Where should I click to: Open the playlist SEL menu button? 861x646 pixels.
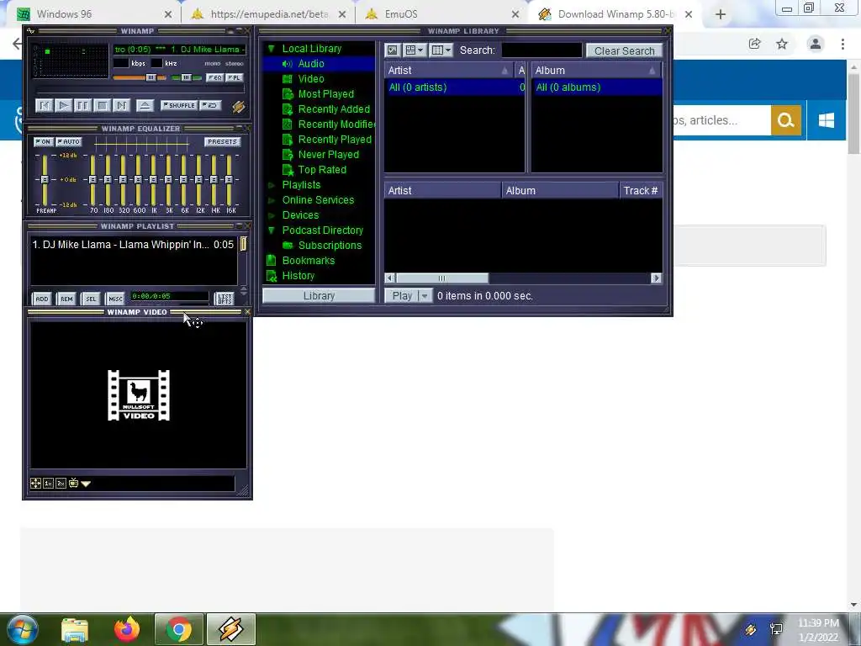[x=91, y=299]
